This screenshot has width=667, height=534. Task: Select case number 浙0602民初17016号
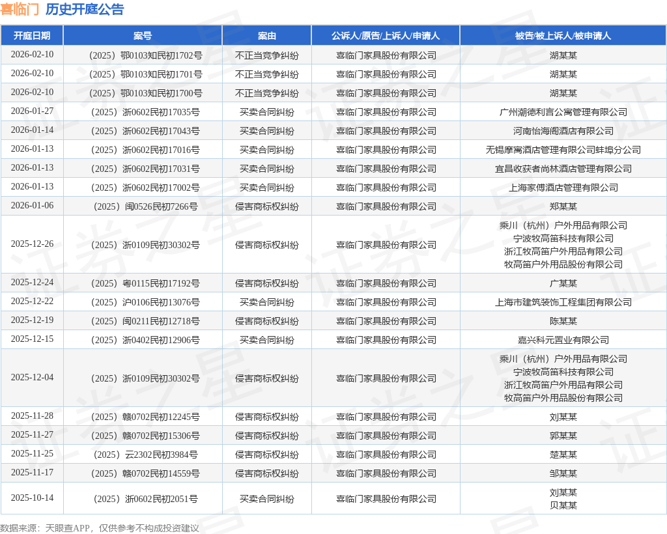(145, 150)
